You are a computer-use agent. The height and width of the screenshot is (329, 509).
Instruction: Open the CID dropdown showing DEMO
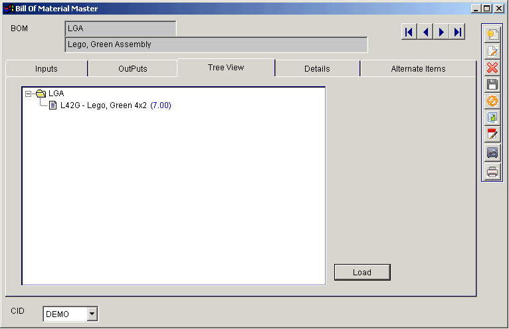coord(92,314)
